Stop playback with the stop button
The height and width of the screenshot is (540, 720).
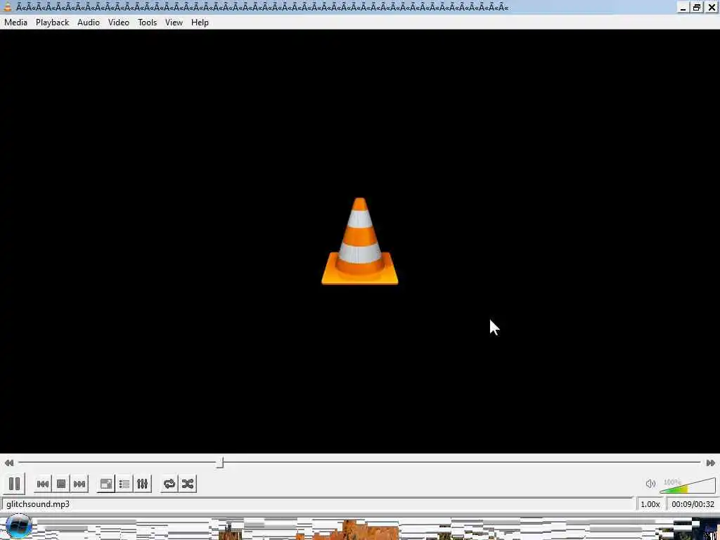(61, 484)
